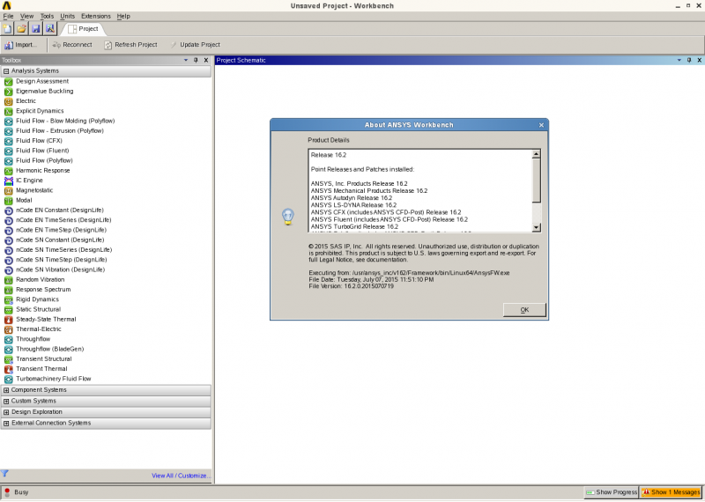Collapse the Analysis Systems section
Screen dimensions: 705x502
tap(6, 71)
